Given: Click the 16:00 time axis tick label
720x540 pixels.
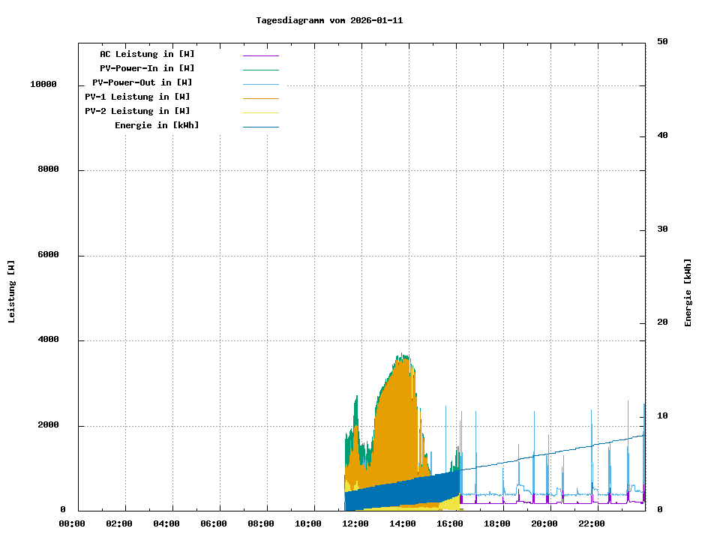Looking at the screenshot, I should [x=450, y=523].
